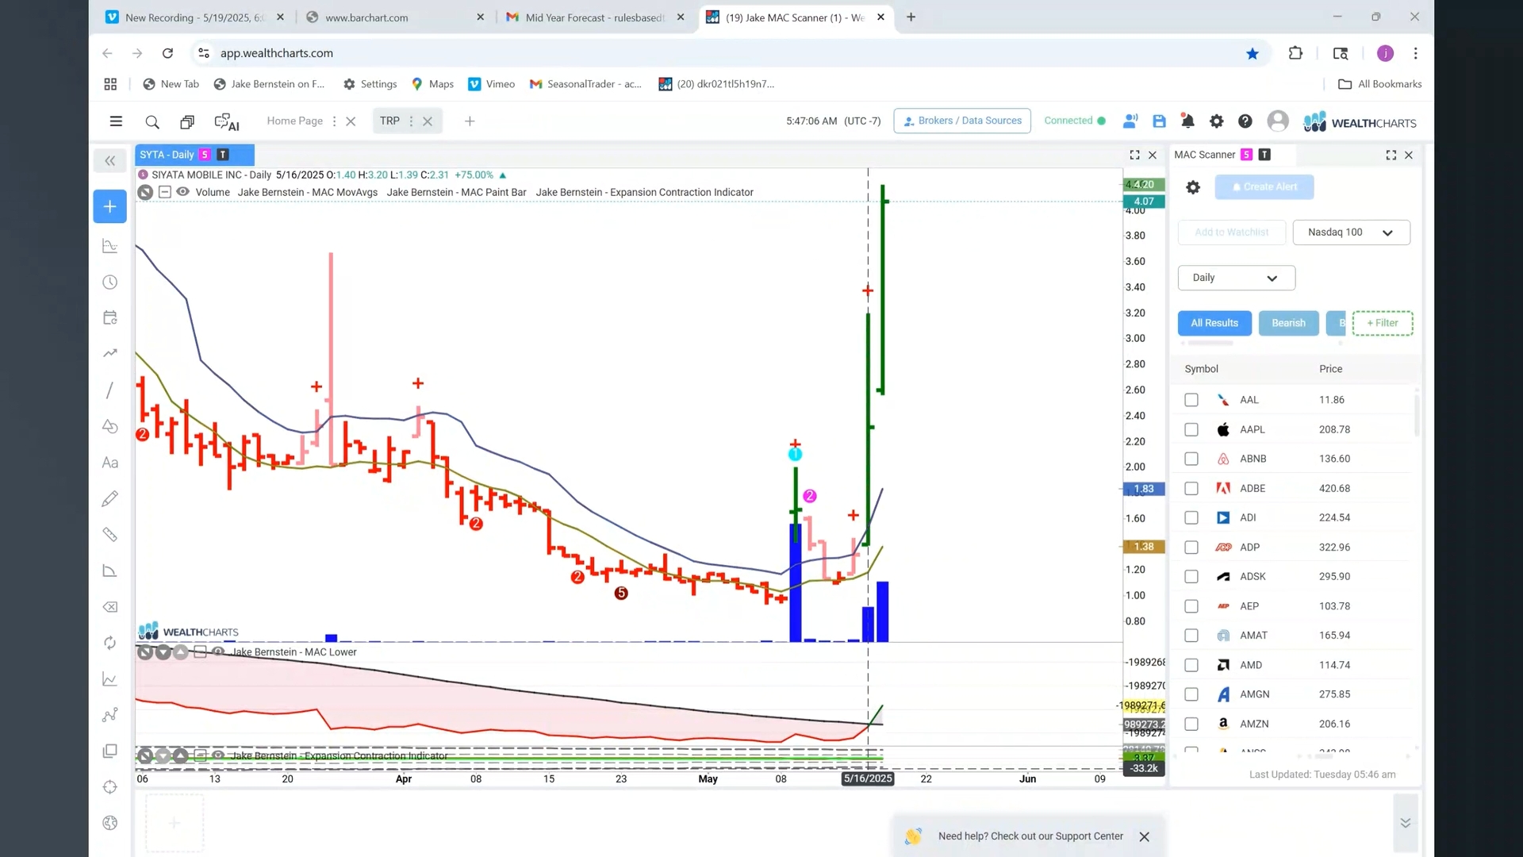
Task: Click the + Filter button
Action: click(1382, 323)
